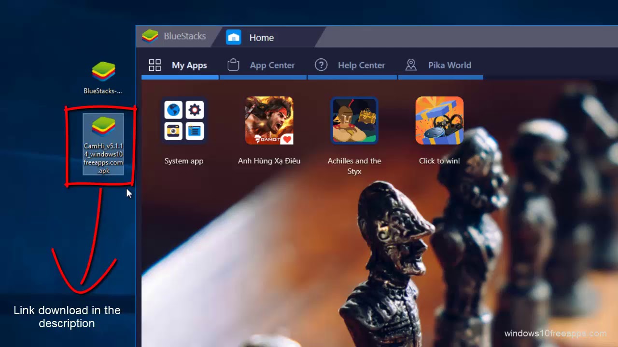Image resolution: width=618 pixels, height=347 pixels.
Task: Click the BlueStacks title text
Action: [185, 36]
